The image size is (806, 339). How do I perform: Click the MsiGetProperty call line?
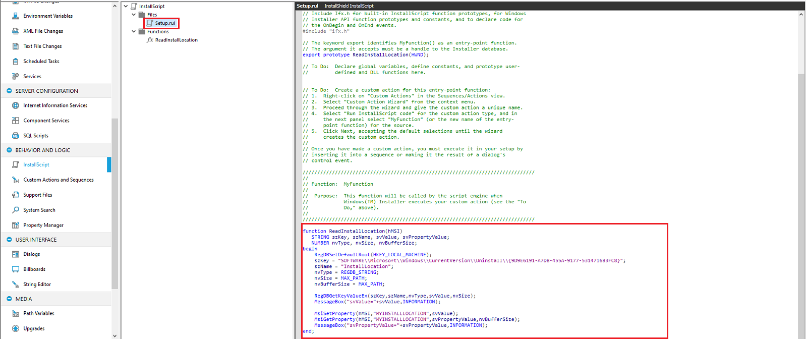point(417,319)
